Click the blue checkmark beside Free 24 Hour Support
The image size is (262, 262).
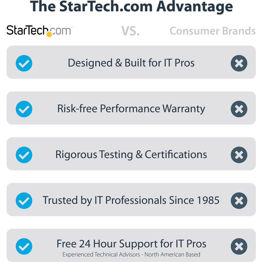[x=24, y=246]
